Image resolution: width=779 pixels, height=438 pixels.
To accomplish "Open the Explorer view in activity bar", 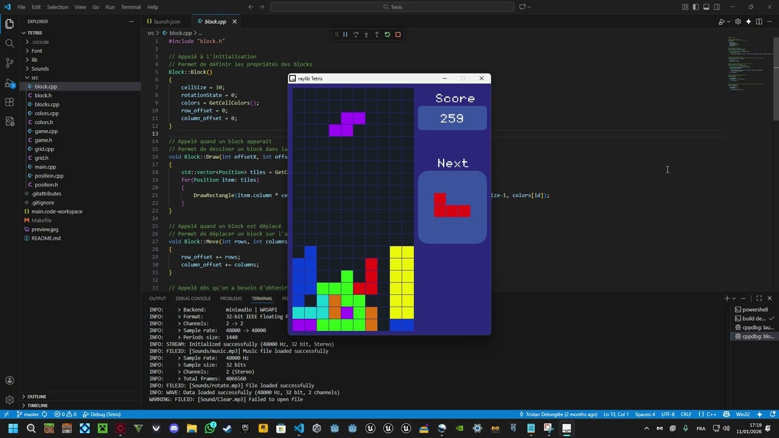I will tap(9, 24).
